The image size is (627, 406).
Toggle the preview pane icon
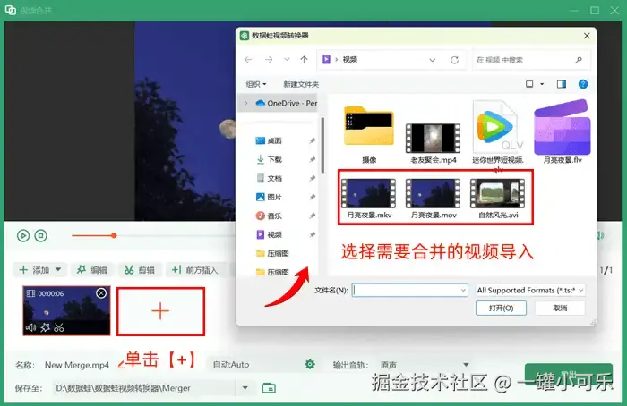562,84
